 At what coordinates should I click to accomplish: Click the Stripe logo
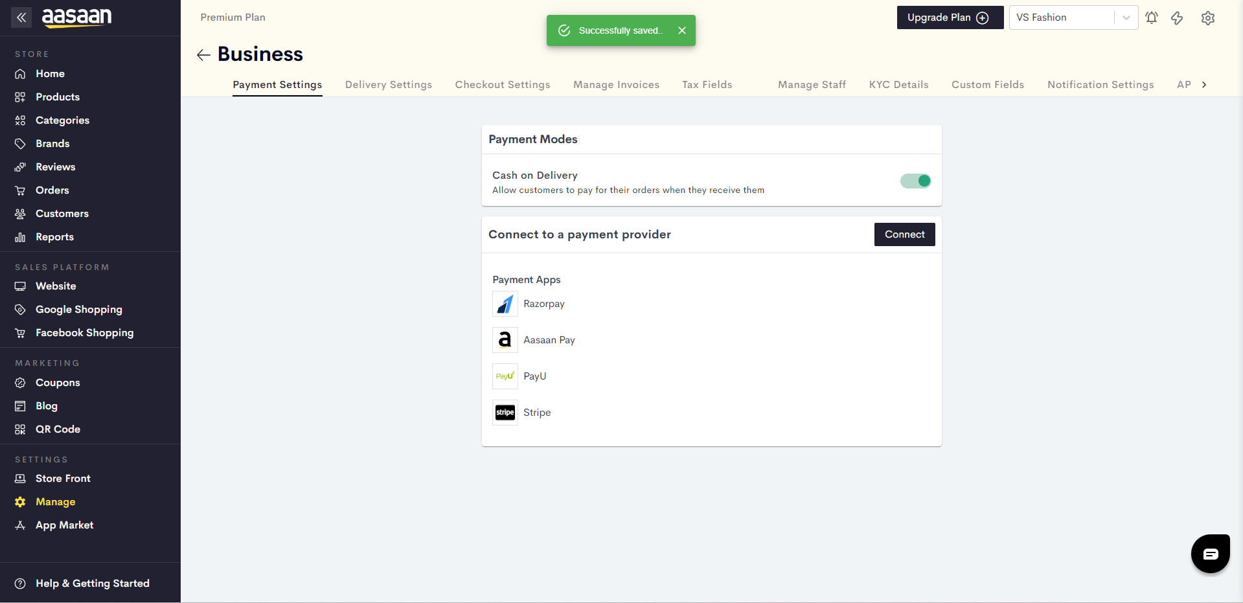tap(505, 413)
